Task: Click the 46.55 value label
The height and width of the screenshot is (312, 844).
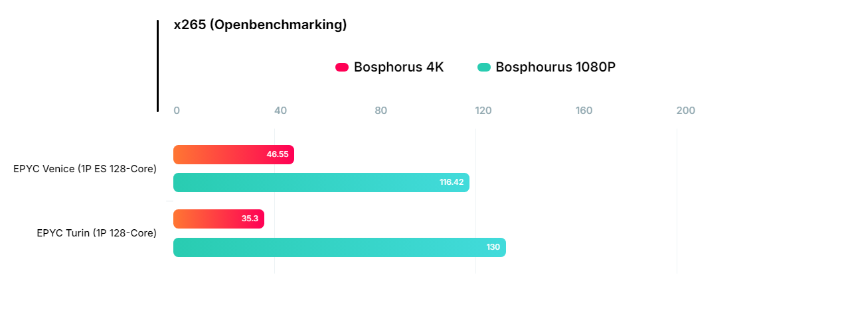Action: [278, 154]
